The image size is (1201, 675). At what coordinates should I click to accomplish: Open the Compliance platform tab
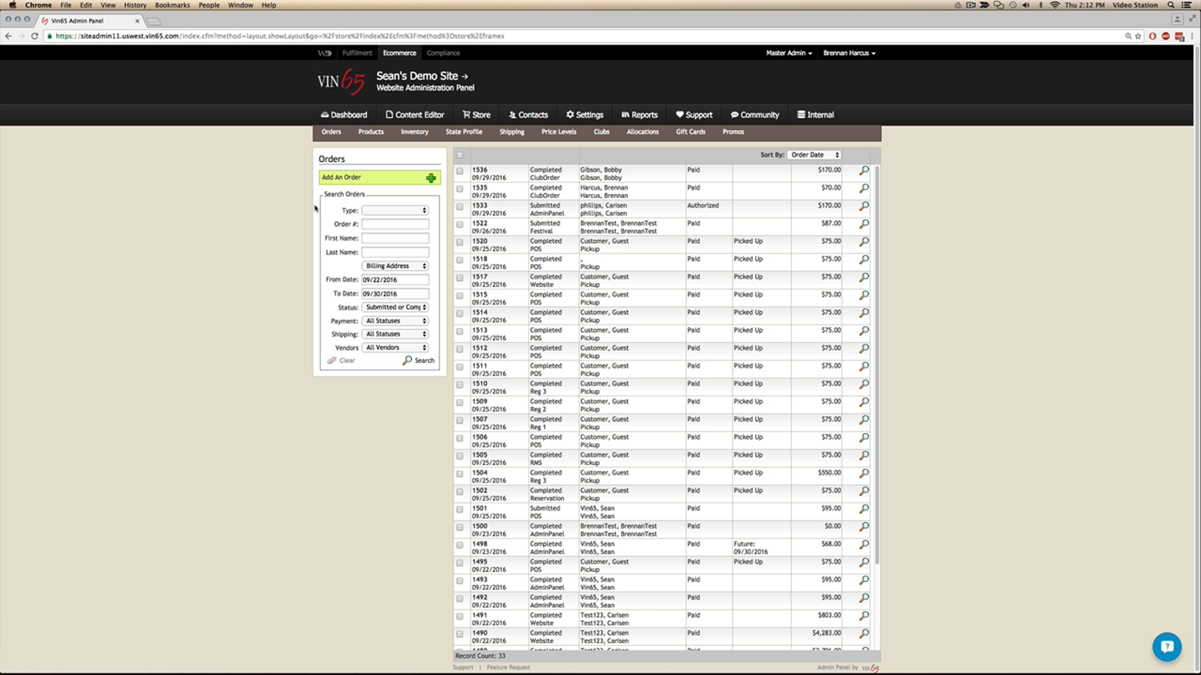[443, 53]
